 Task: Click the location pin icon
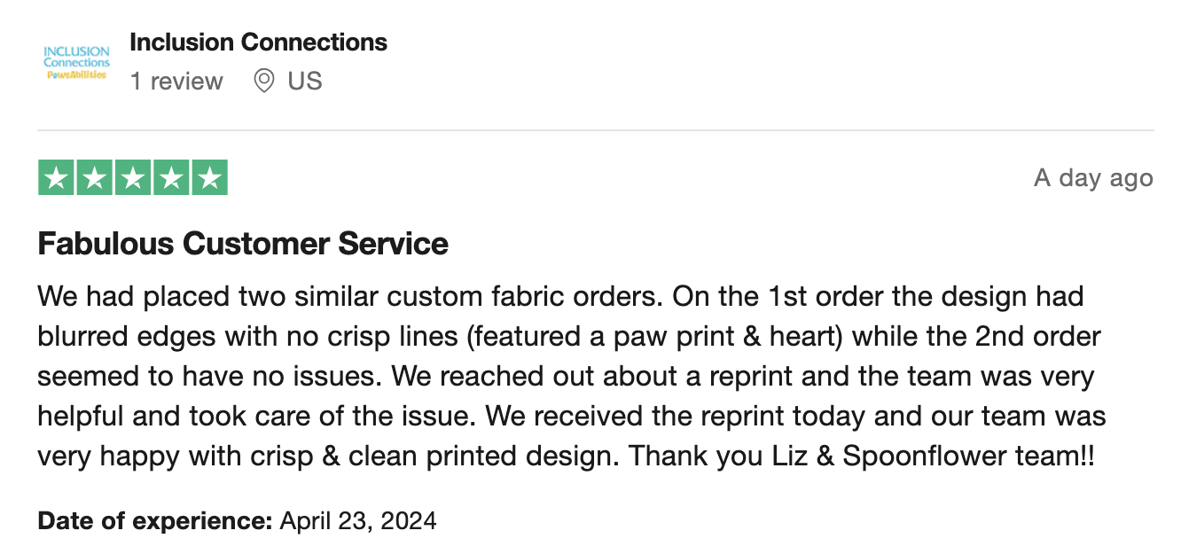tap(263, 82)
